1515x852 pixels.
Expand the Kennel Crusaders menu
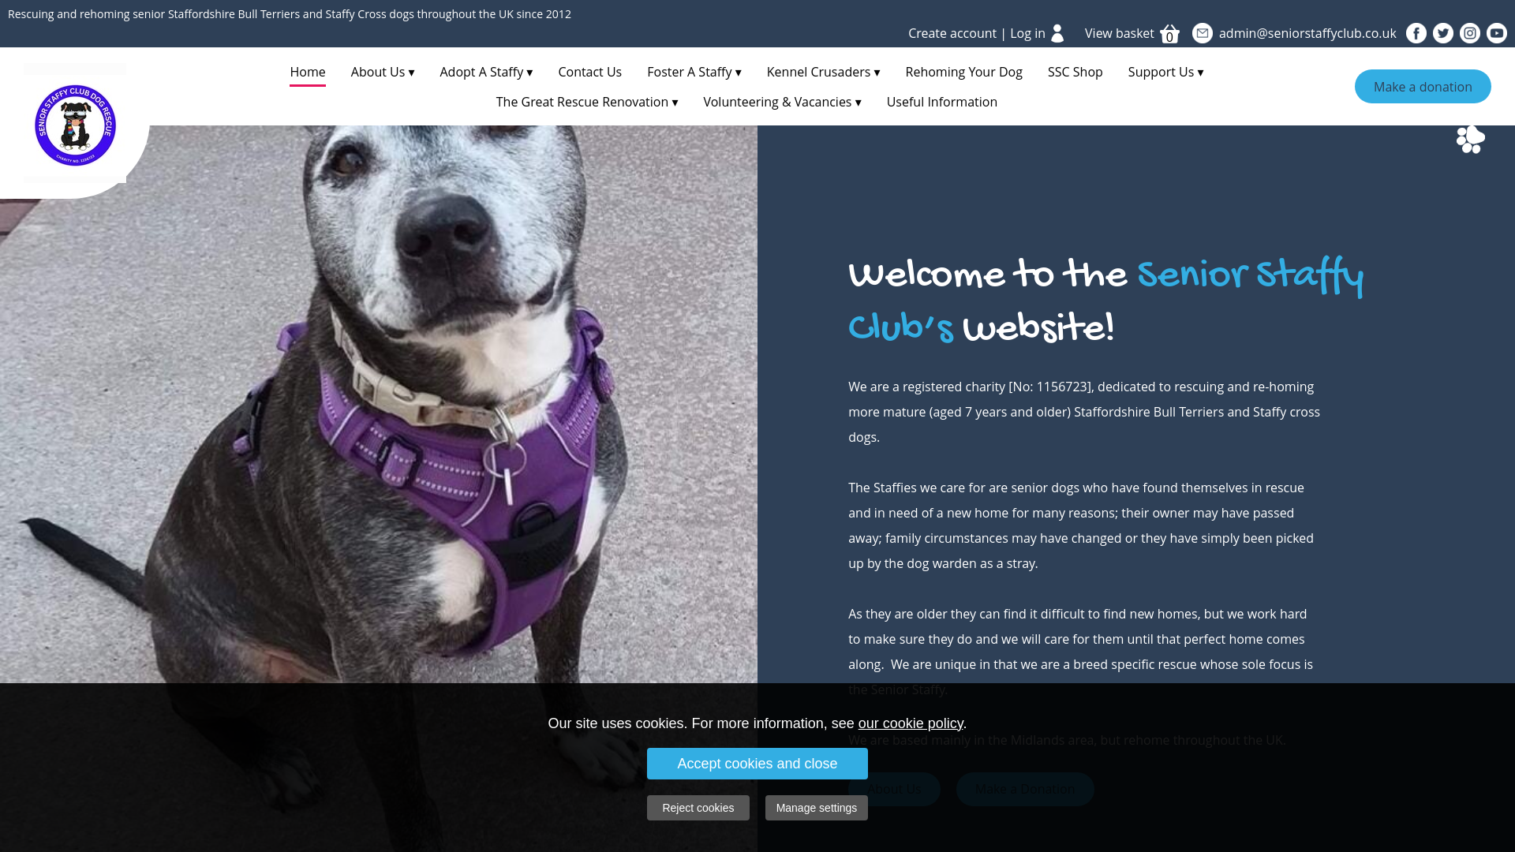click(x=823, y=72)
